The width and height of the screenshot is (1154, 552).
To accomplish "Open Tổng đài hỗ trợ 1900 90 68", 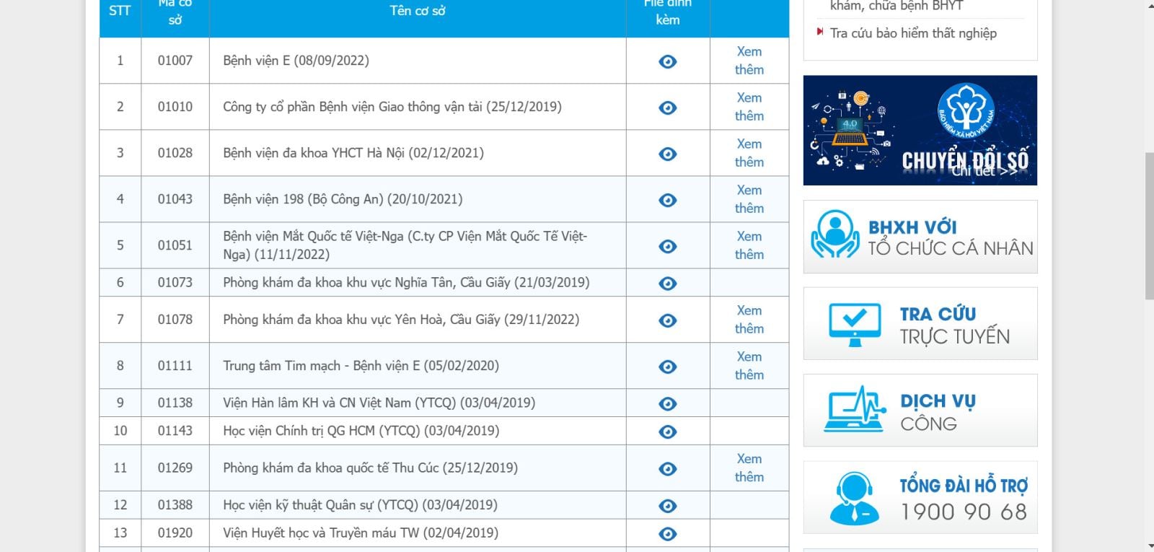I will click(920, 498).
